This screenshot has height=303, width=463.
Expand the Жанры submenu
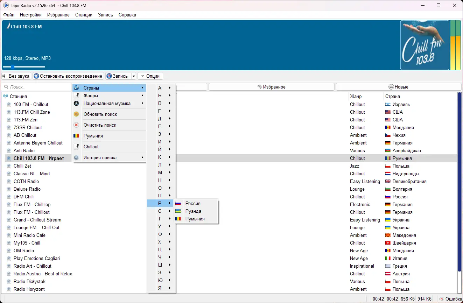coord(109,96)
